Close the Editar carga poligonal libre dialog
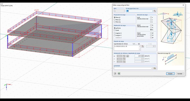This screenshot has height=101, width=190. pos(183,5)
